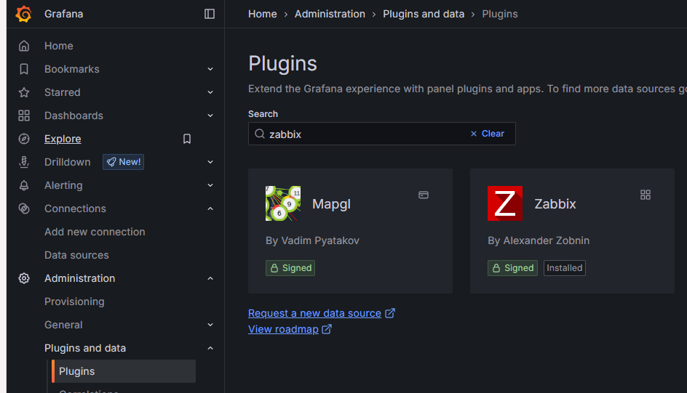Image resolution: width=687 pixels, height=393 pixels.
Task: Click the Drilldown icon in sidebar
Action: pyautogui.click(x=24, y=162)
